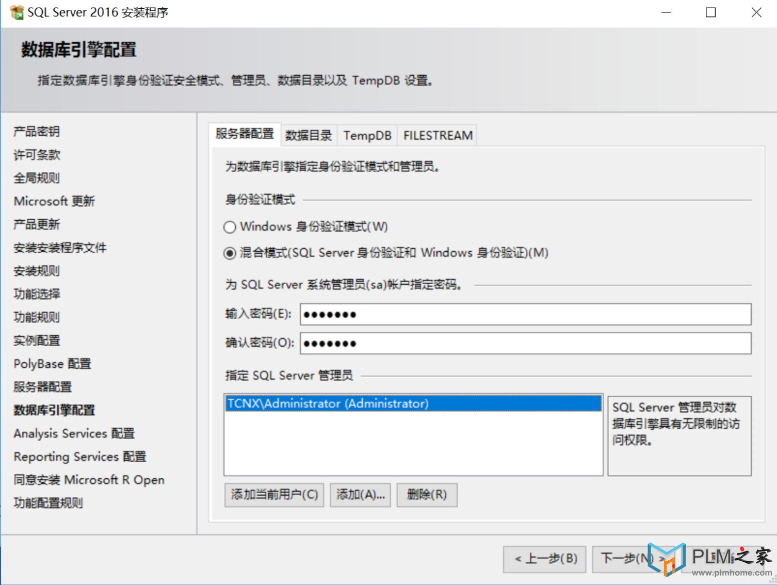Screen dimensions: 777x585
Task: Select TCNX\Administrator in administrators list
Action: point(413,403)
